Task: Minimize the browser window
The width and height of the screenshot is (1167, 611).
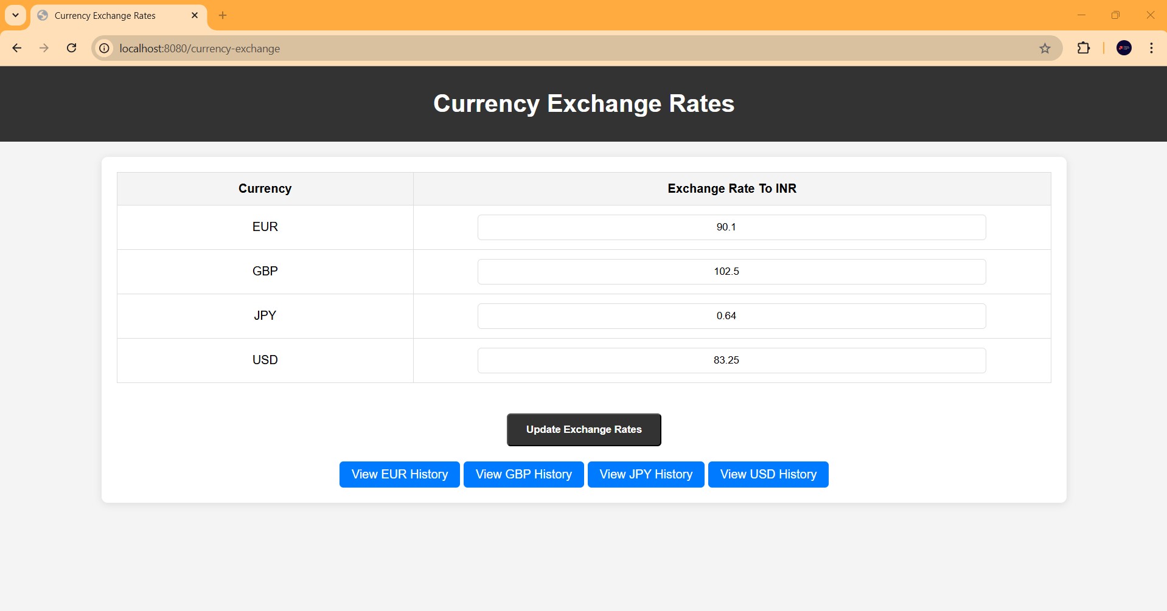Action: pos(1081,15)
